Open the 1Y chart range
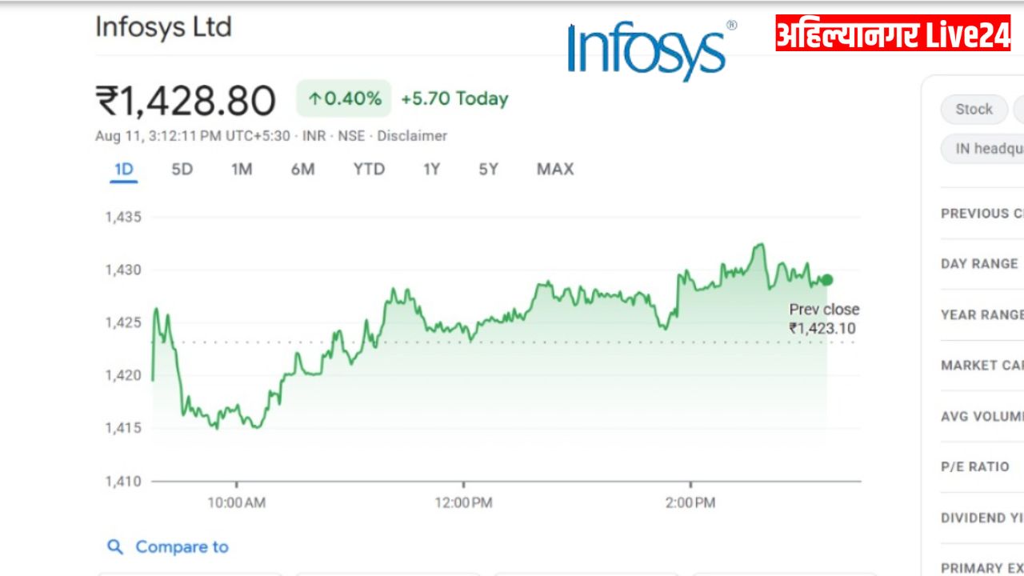 coord(432,169)
